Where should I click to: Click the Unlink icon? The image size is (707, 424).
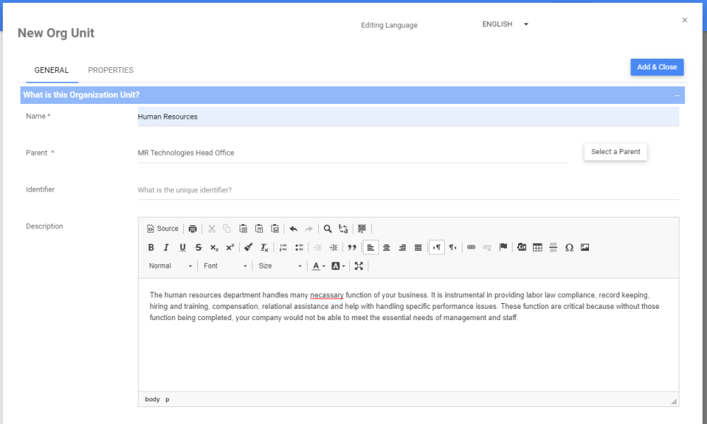487,247
